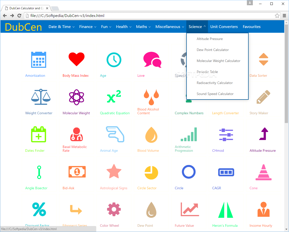Viewport: 289px width, 232px height.
Task: Open the Arithmetic Progression bars icon
Action: (189, 134)
